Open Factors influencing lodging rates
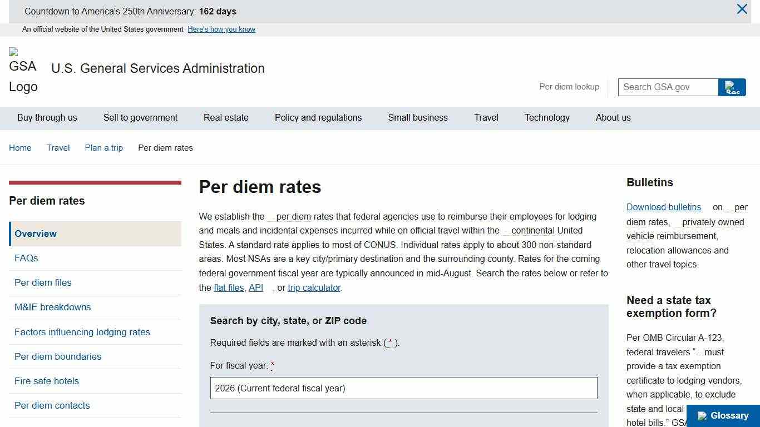Viewport: 760px width, 427px height. [82, 332]
